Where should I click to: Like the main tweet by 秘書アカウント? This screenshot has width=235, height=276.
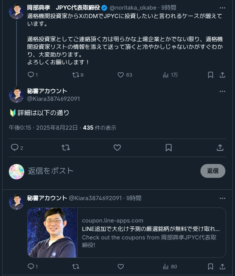[x=117, y=147]
